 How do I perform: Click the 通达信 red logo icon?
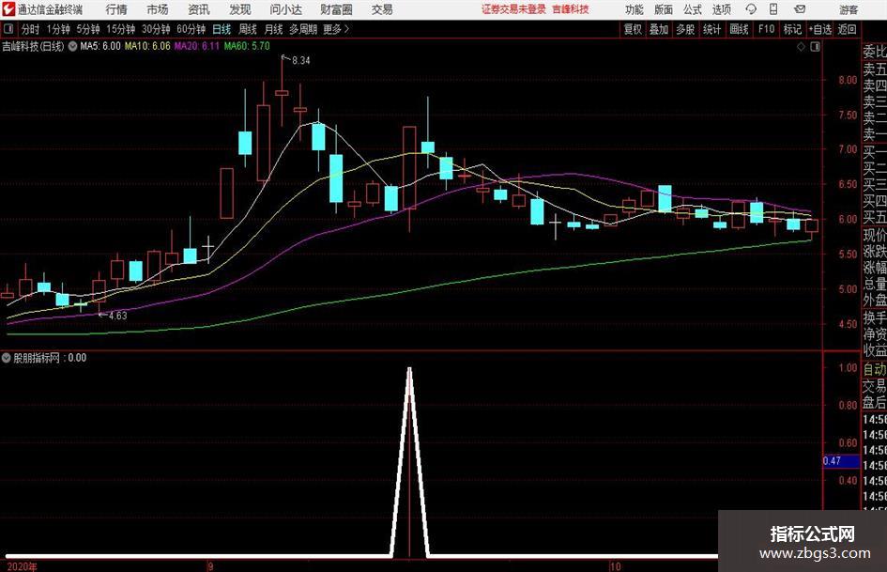tap(8, 9)
